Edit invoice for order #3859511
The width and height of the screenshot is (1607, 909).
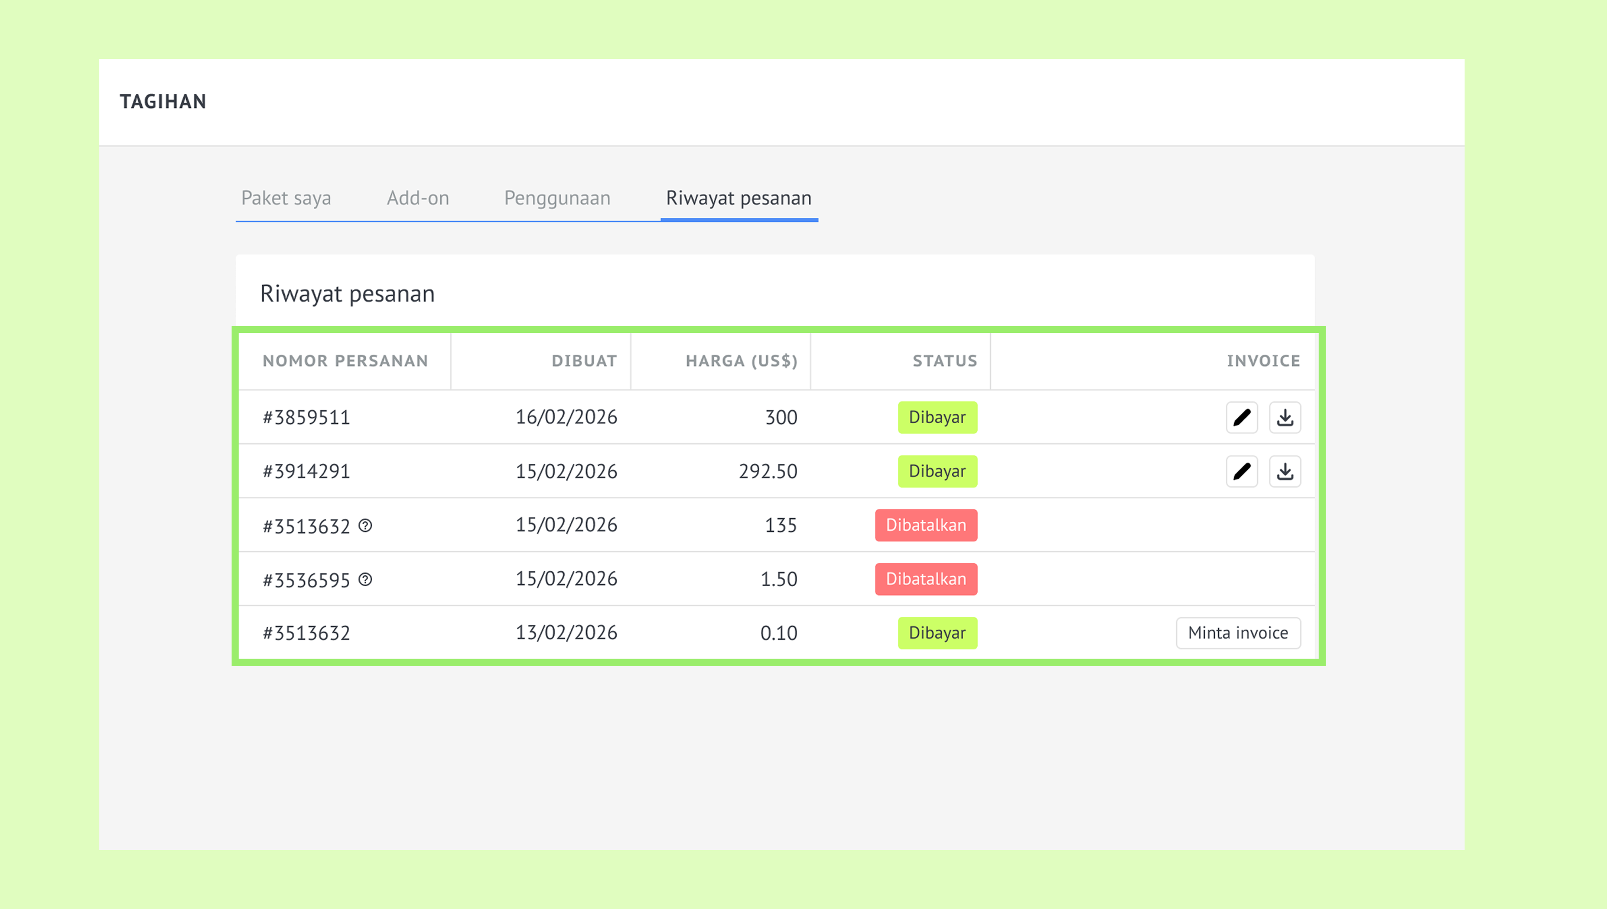(x=1241, y=417)
